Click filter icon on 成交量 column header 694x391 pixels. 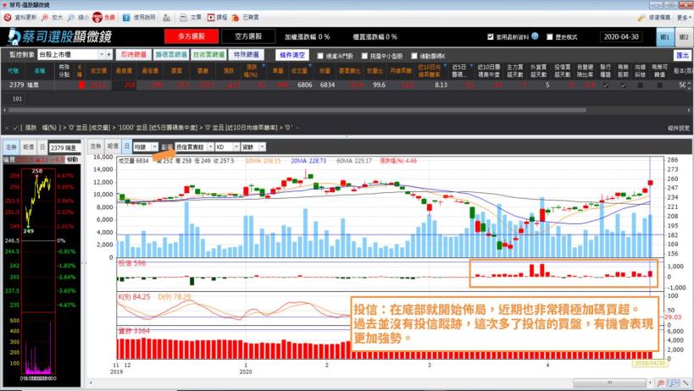coord(309,65)
